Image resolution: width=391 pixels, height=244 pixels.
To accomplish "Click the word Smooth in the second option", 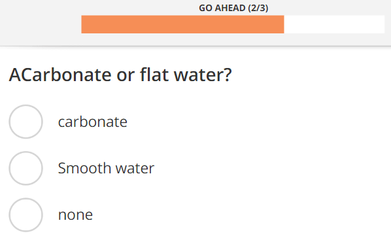I will click(x=84, y=168).
